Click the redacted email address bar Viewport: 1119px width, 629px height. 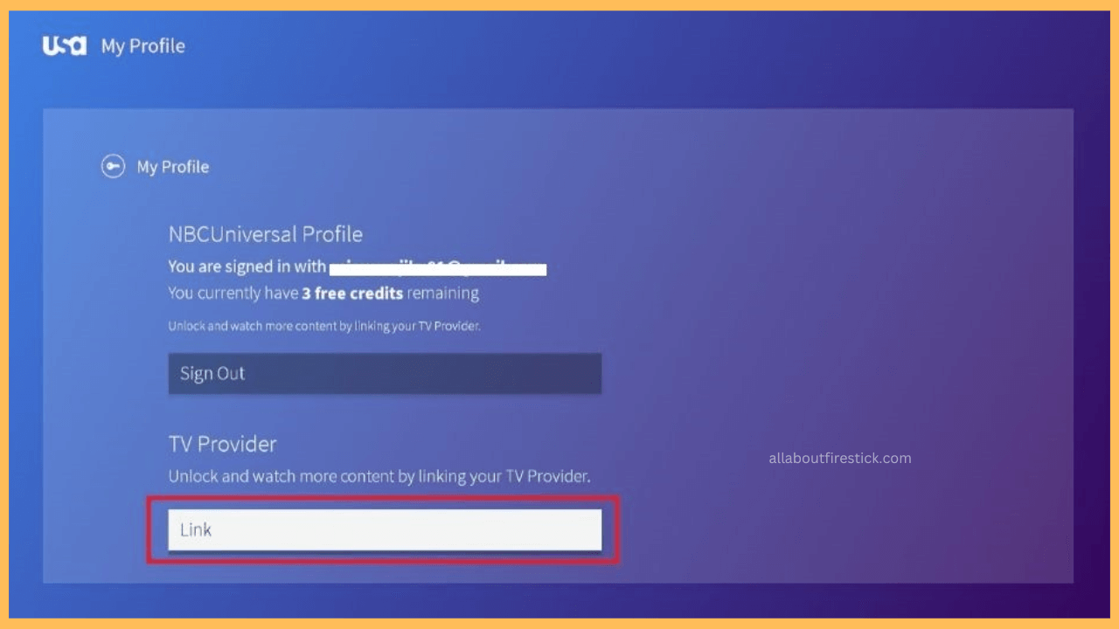(438, 267)
